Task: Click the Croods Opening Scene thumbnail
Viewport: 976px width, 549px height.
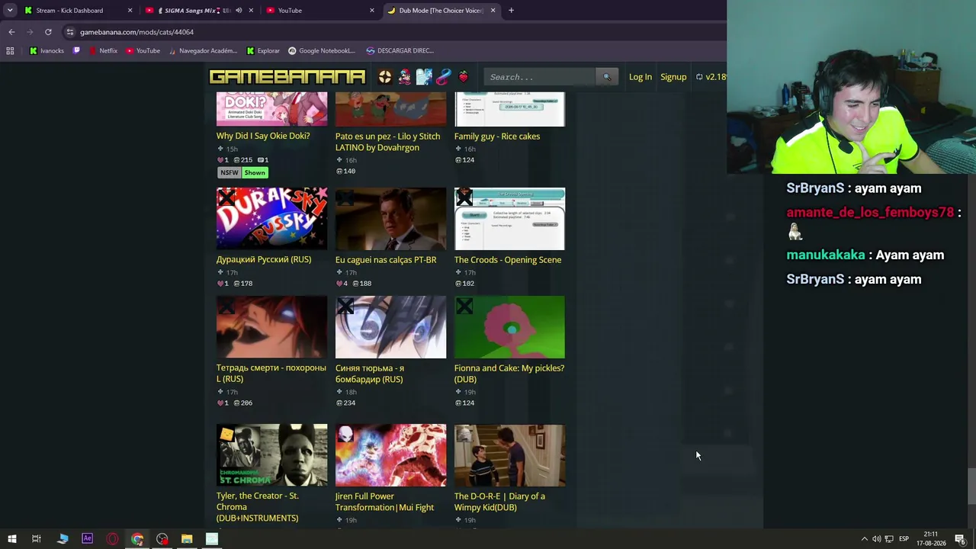Action: point(509,219)
